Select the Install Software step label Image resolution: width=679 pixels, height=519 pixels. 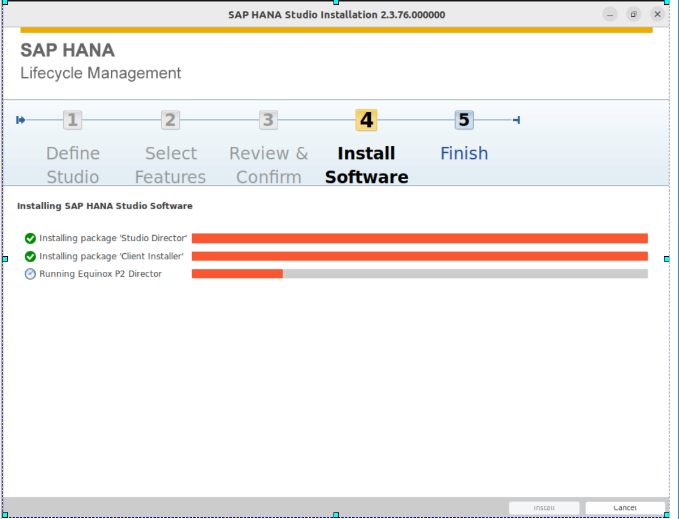pyautogui.click(x=367, y=165)
